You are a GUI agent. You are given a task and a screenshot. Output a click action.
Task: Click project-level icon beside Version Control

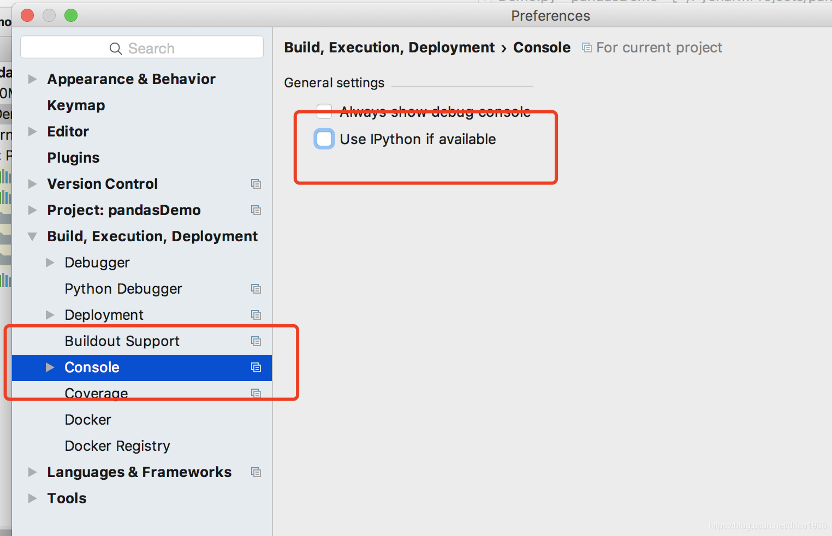point(255,184)
